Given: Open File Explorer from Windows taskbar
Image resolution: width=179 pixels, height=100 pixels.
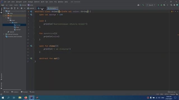Looking at the screenshot, I should (x=20, y=97).
